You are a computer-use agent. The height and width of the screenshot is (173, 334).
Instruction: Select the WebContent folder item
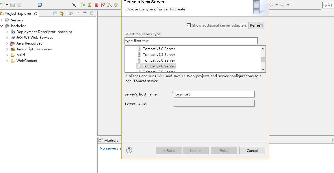(x=27, y=60)
